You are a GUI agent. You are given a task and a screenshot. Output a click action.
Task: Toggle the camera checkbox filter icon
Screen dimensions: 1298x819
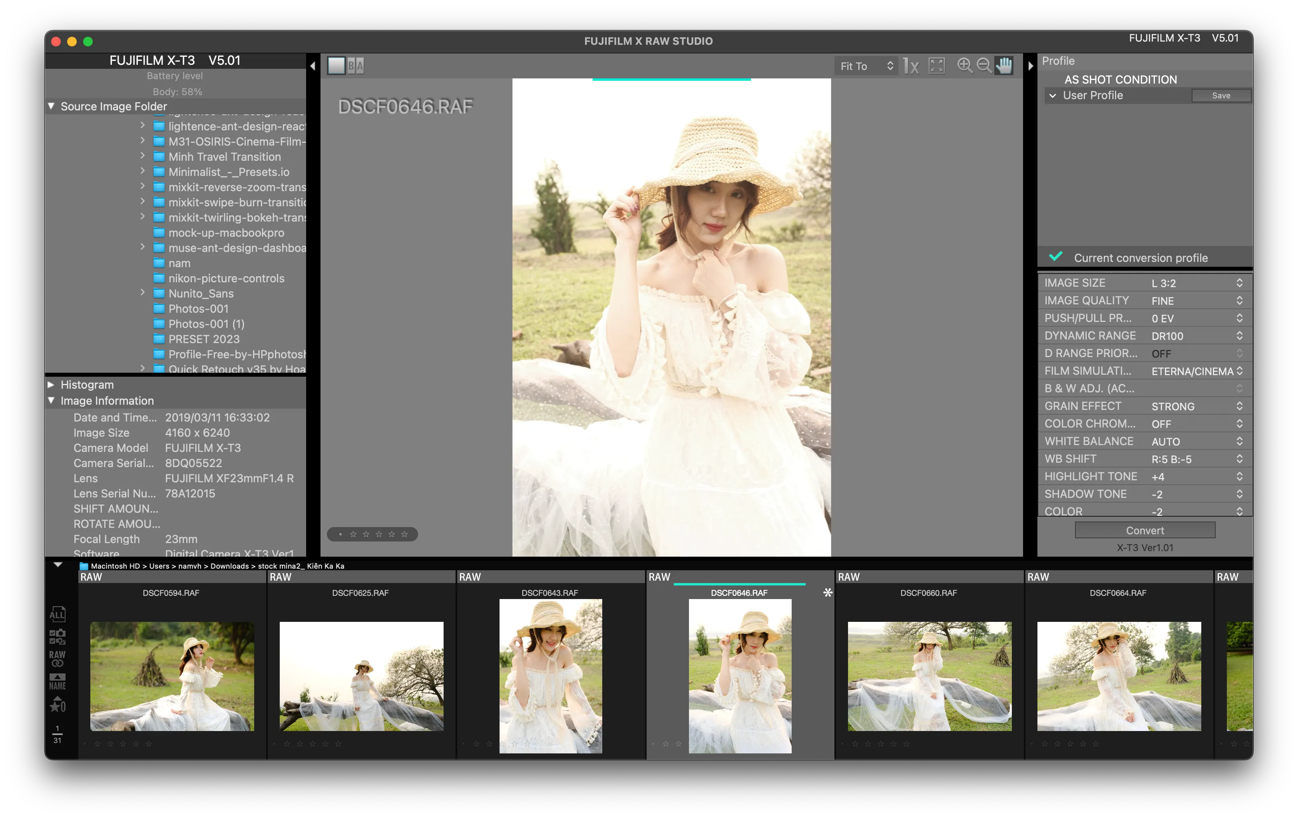57,637
